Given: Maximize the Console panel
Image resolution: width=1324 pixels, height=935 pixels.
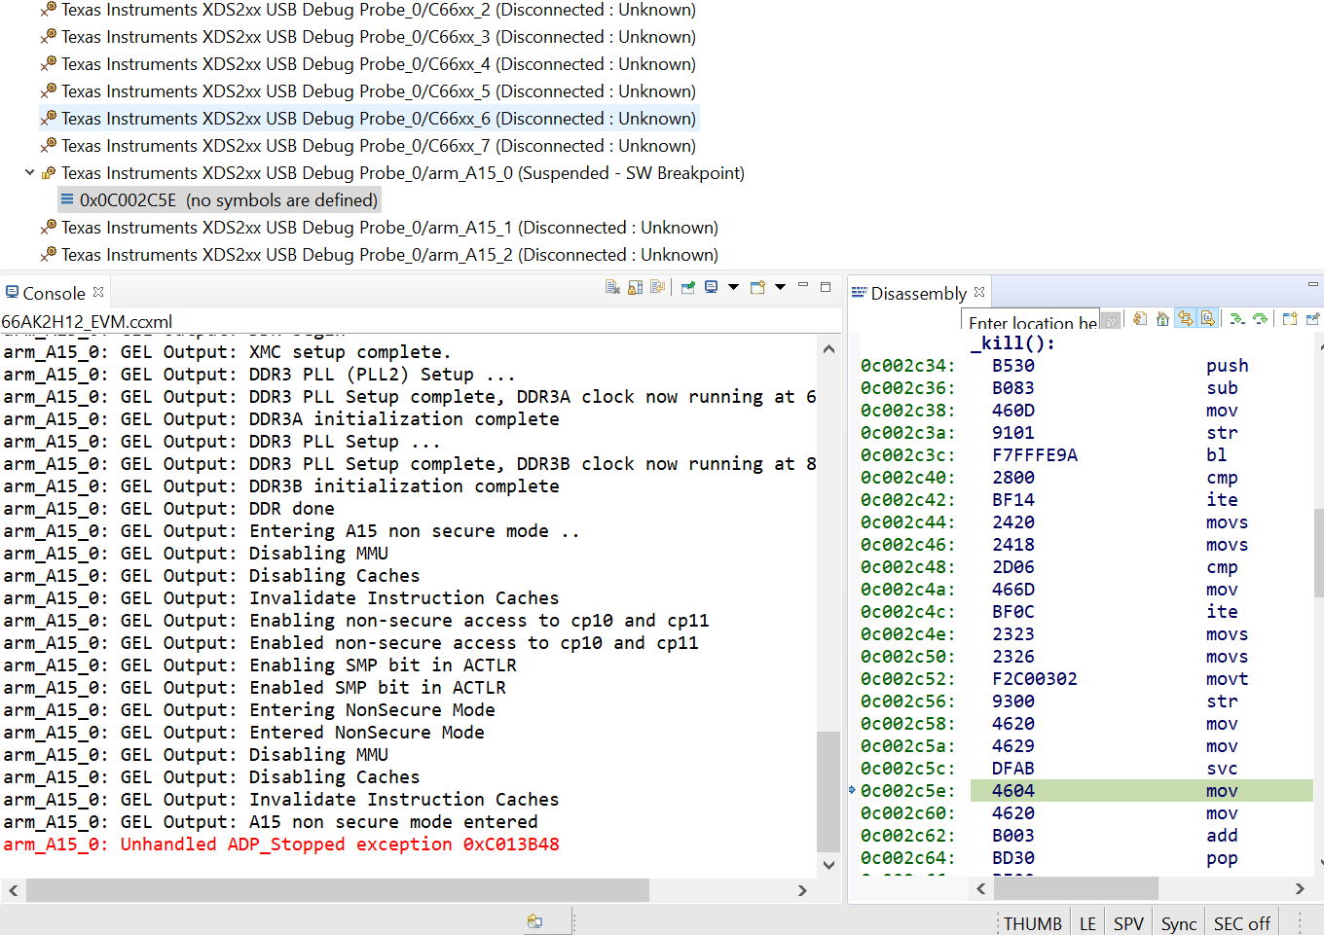Looking at the screenshot, I should [x=826, y=286].
